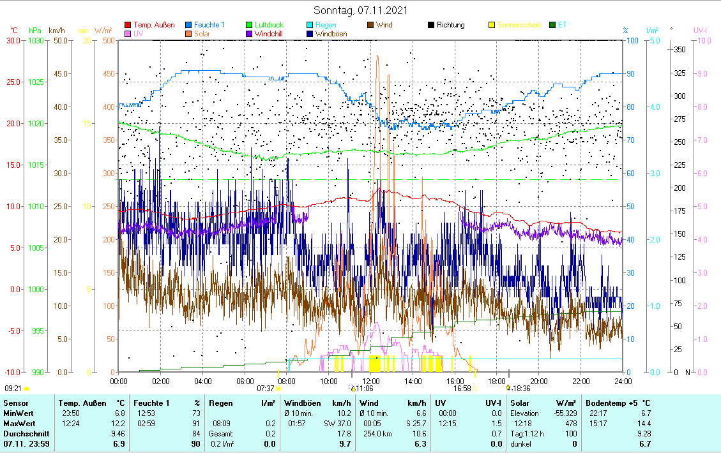Click the 11:06 marker below the time axis
The height and width of the screenshot is (453, 721).
point(353,388)
